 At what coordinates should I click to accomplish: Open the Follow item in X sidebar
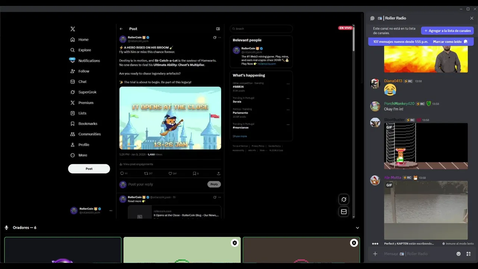[x=80, y=71]
